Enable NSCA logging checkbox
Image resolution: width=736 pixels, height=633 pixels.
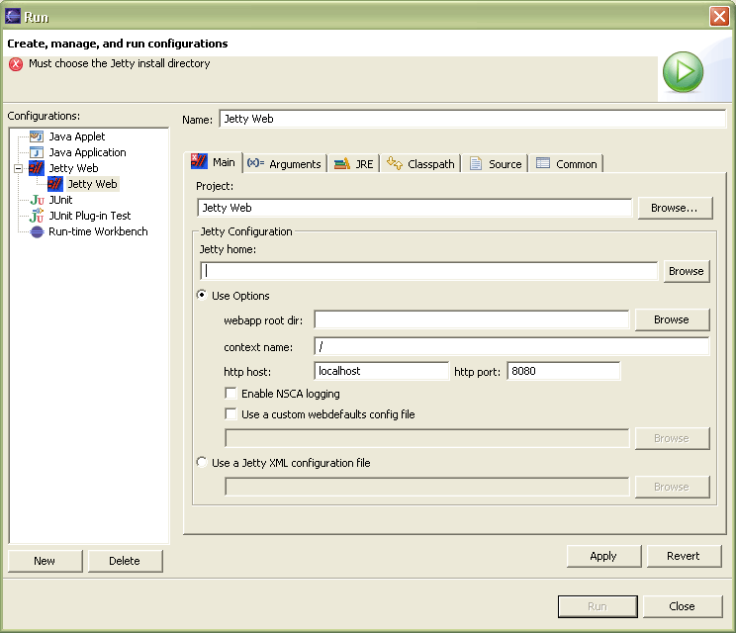tap(231, 394)
